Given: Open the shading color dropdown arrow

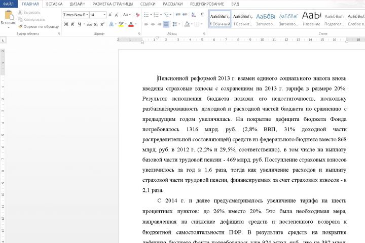Looking at the screenshot, I should click(x=192, y=24).
